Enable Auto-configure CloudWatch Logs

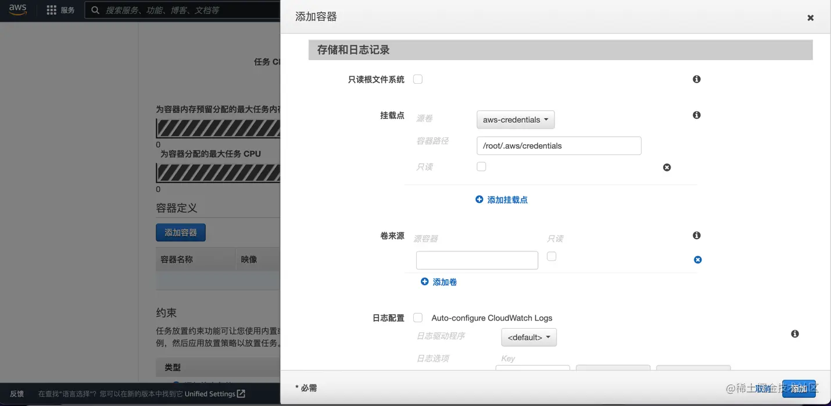pyautogui.click(x=418, y=318)
